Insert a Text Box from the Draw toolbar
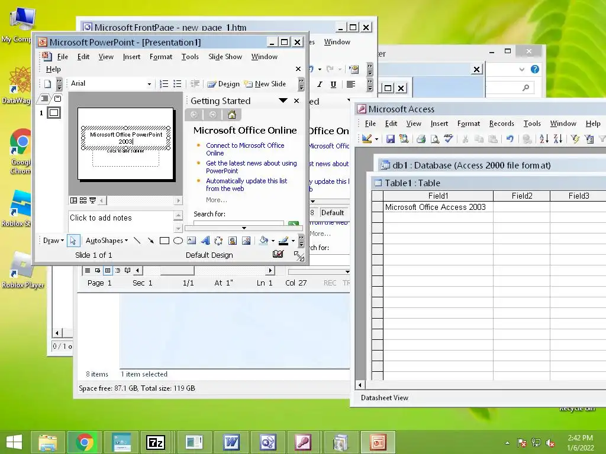This screenshot has height=454, width=606. point(191,241)
